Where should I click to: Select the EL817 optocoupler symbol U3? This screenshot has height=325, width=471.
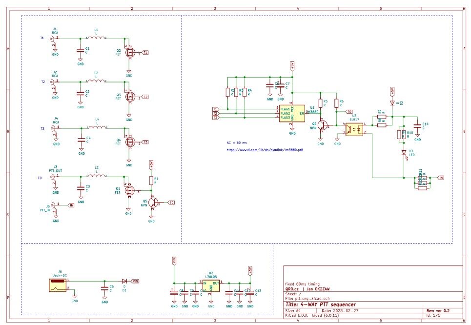coord(354,128)
